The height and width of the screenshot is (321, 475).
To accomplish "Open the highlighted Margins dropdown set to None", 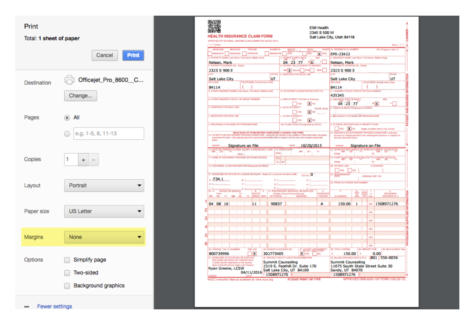I will [104, 237].
